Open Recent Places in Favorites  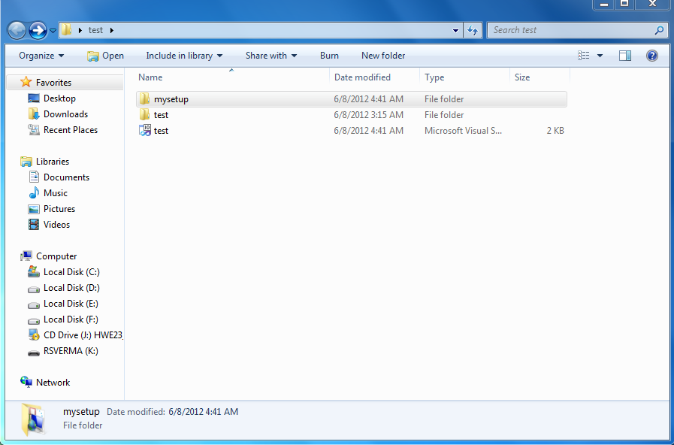71,130
